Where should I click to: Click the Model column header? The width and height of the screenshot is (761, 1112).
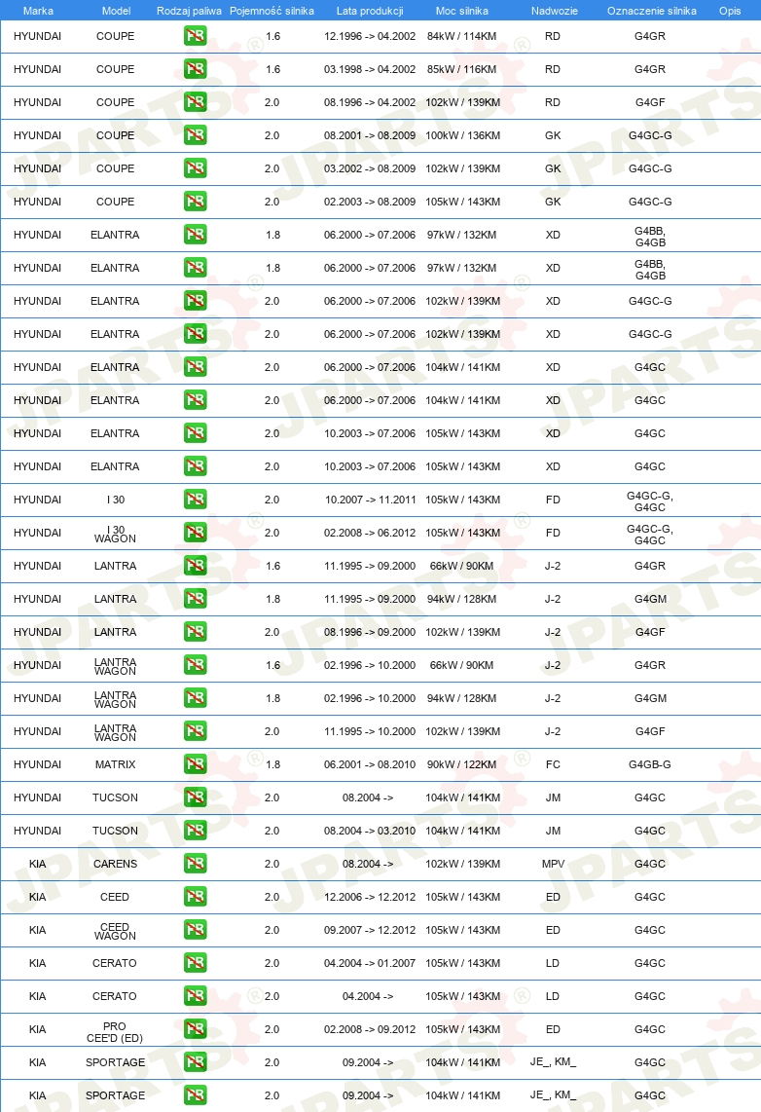click(x=116, y=11)
